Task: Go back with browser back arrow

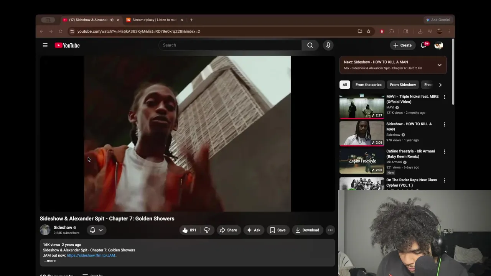Action: pyautogui.click(x=41, y=31)
